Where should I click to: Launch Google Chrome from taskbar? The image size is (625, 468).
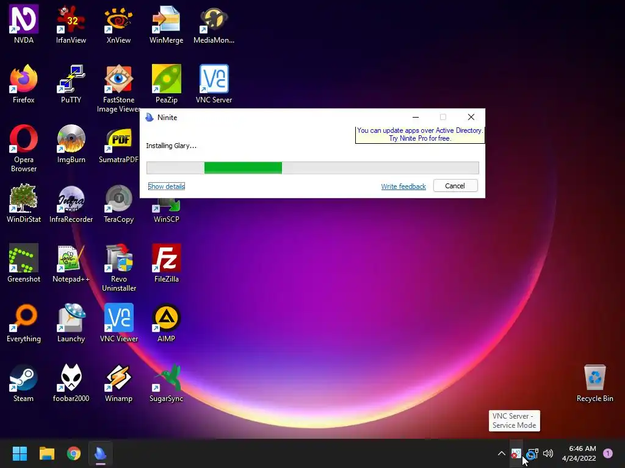[74, 453]
